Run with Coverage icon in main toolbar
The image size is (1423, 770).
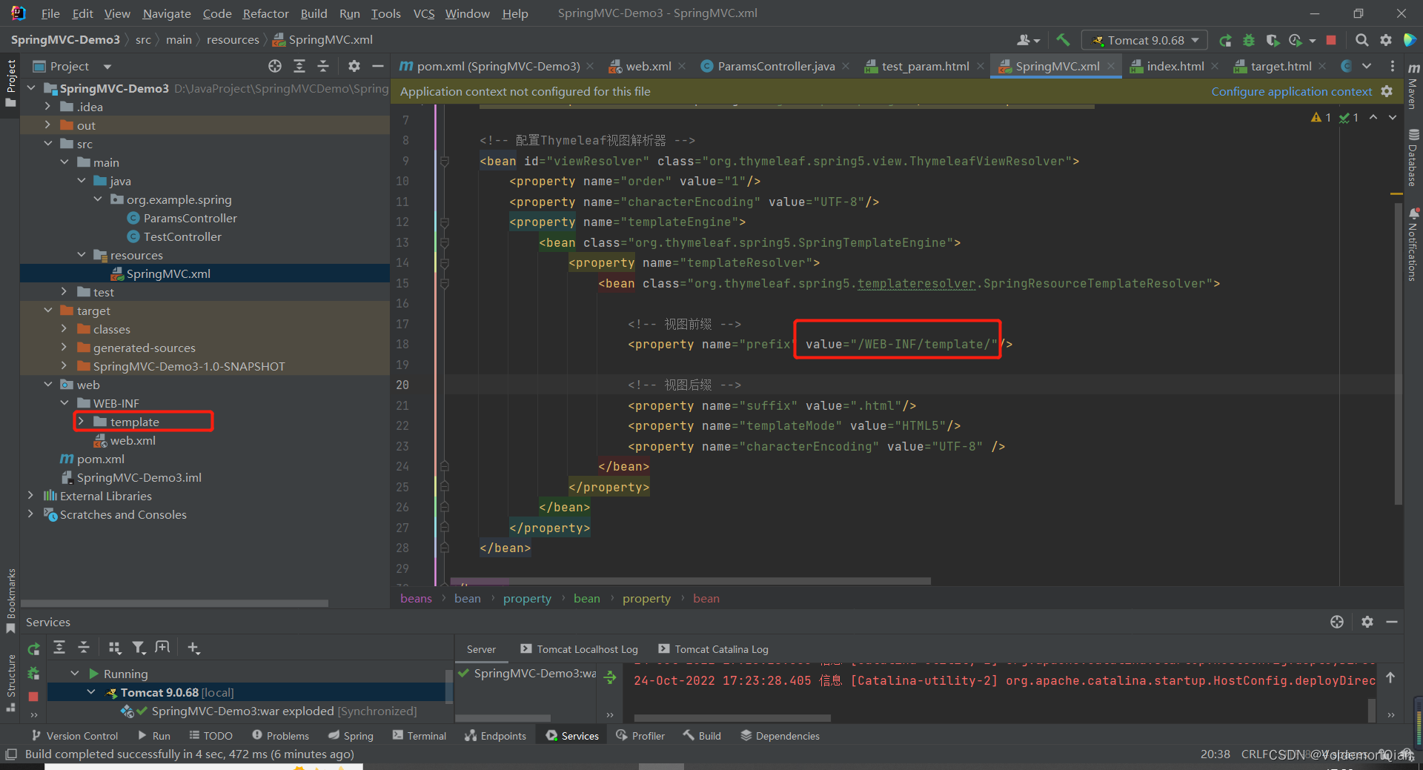[x=1273, y=40]
